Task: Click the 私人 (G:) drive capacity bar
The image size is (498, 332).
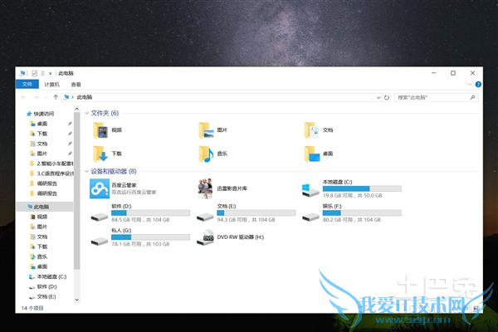Action: tap(150, 237)
